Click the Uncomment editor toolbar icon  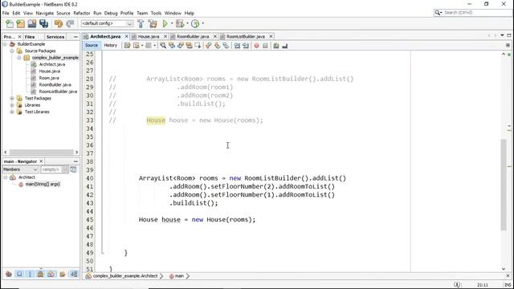[284, 46]
